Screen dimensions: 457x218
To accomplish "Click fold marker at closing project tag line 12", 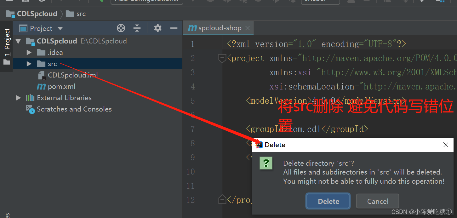I will pos(222,199).
